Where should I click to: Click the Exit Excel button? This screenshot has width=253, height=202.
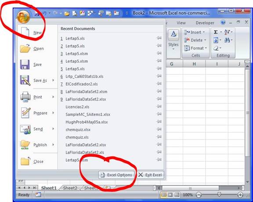(x=150, y=175)
